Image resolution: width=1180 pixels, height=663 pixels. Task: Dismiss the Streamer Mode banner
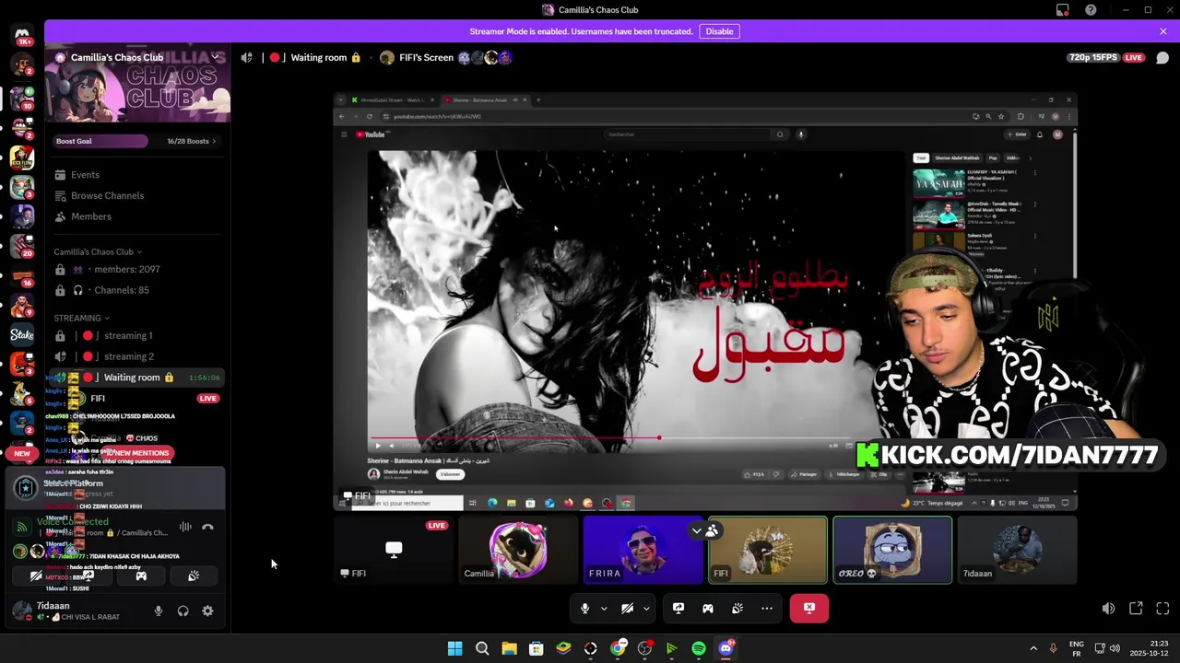pos(1163,31)
